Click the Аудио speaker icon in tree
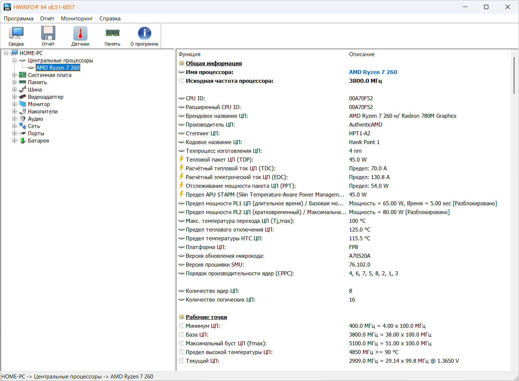 (x=23, y=119)
